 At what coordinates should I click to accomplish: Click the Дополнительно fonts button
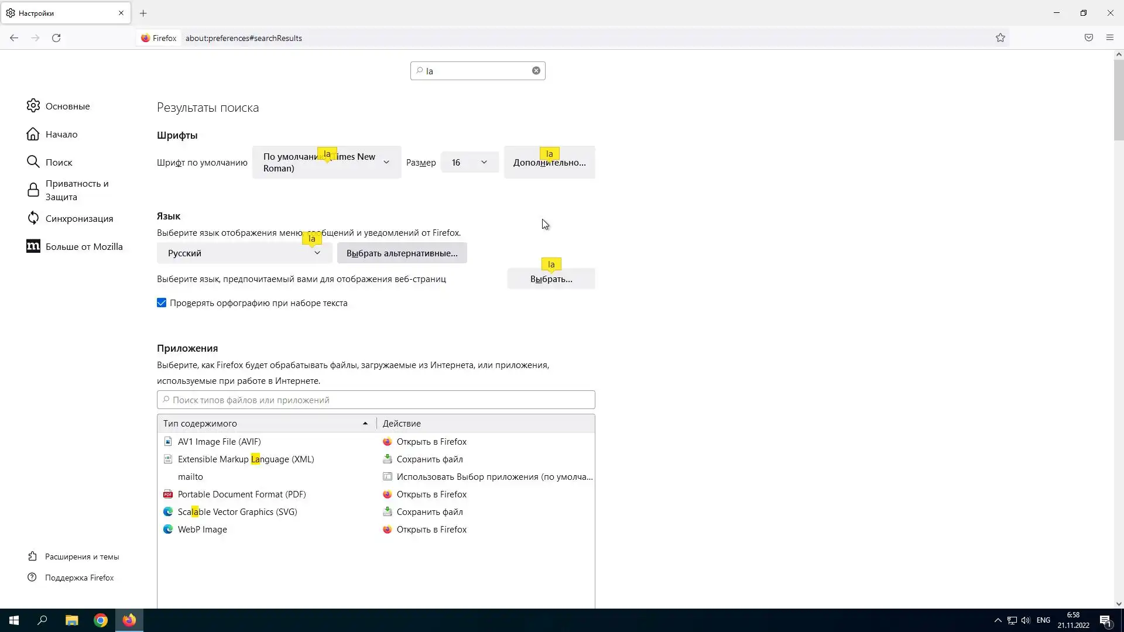point(549,163)
